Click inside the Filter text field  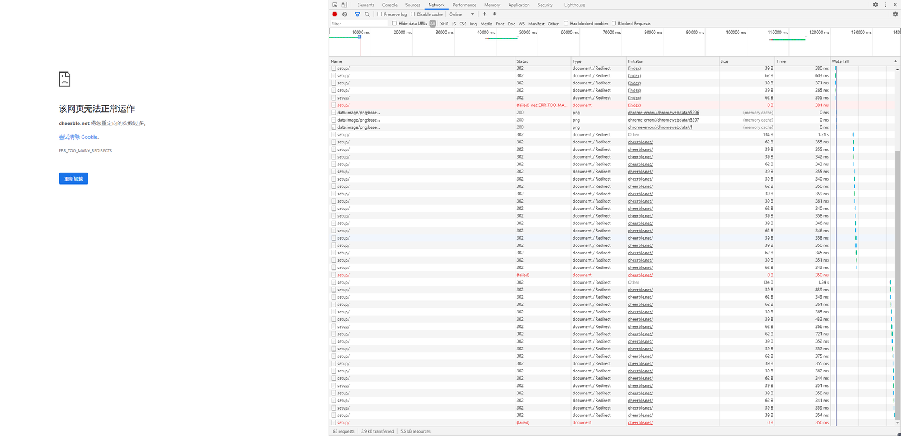358,24
